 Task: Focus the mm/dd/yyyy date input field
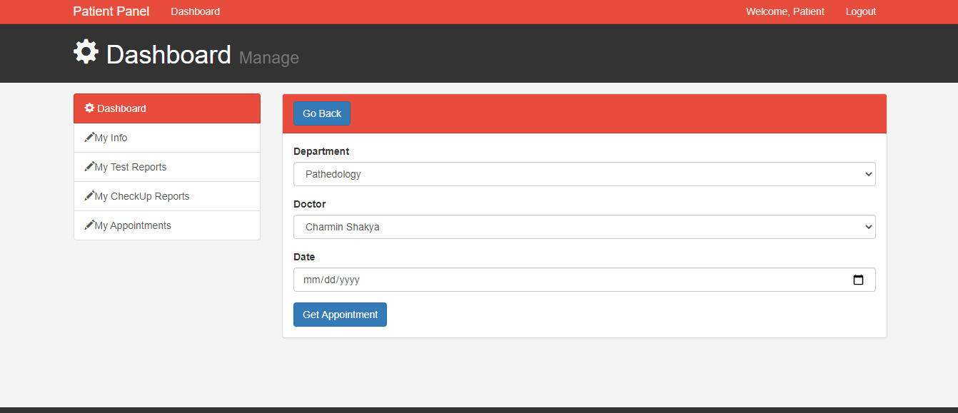pos(557,280)
